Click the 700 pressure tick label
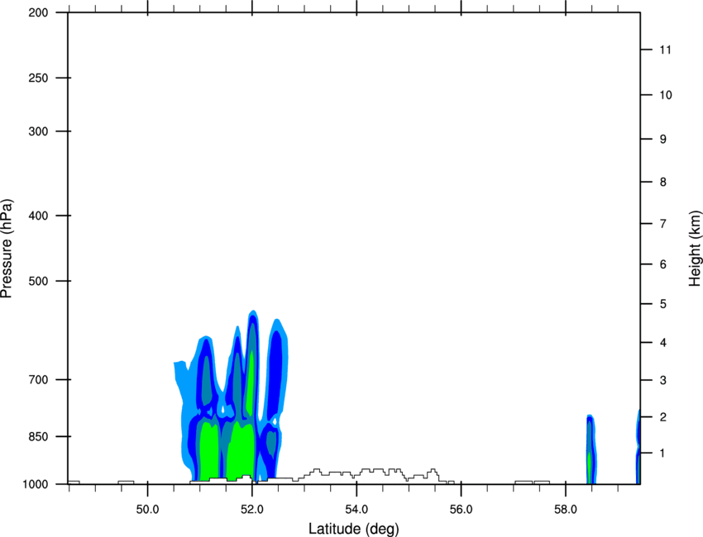 [38, 379]
